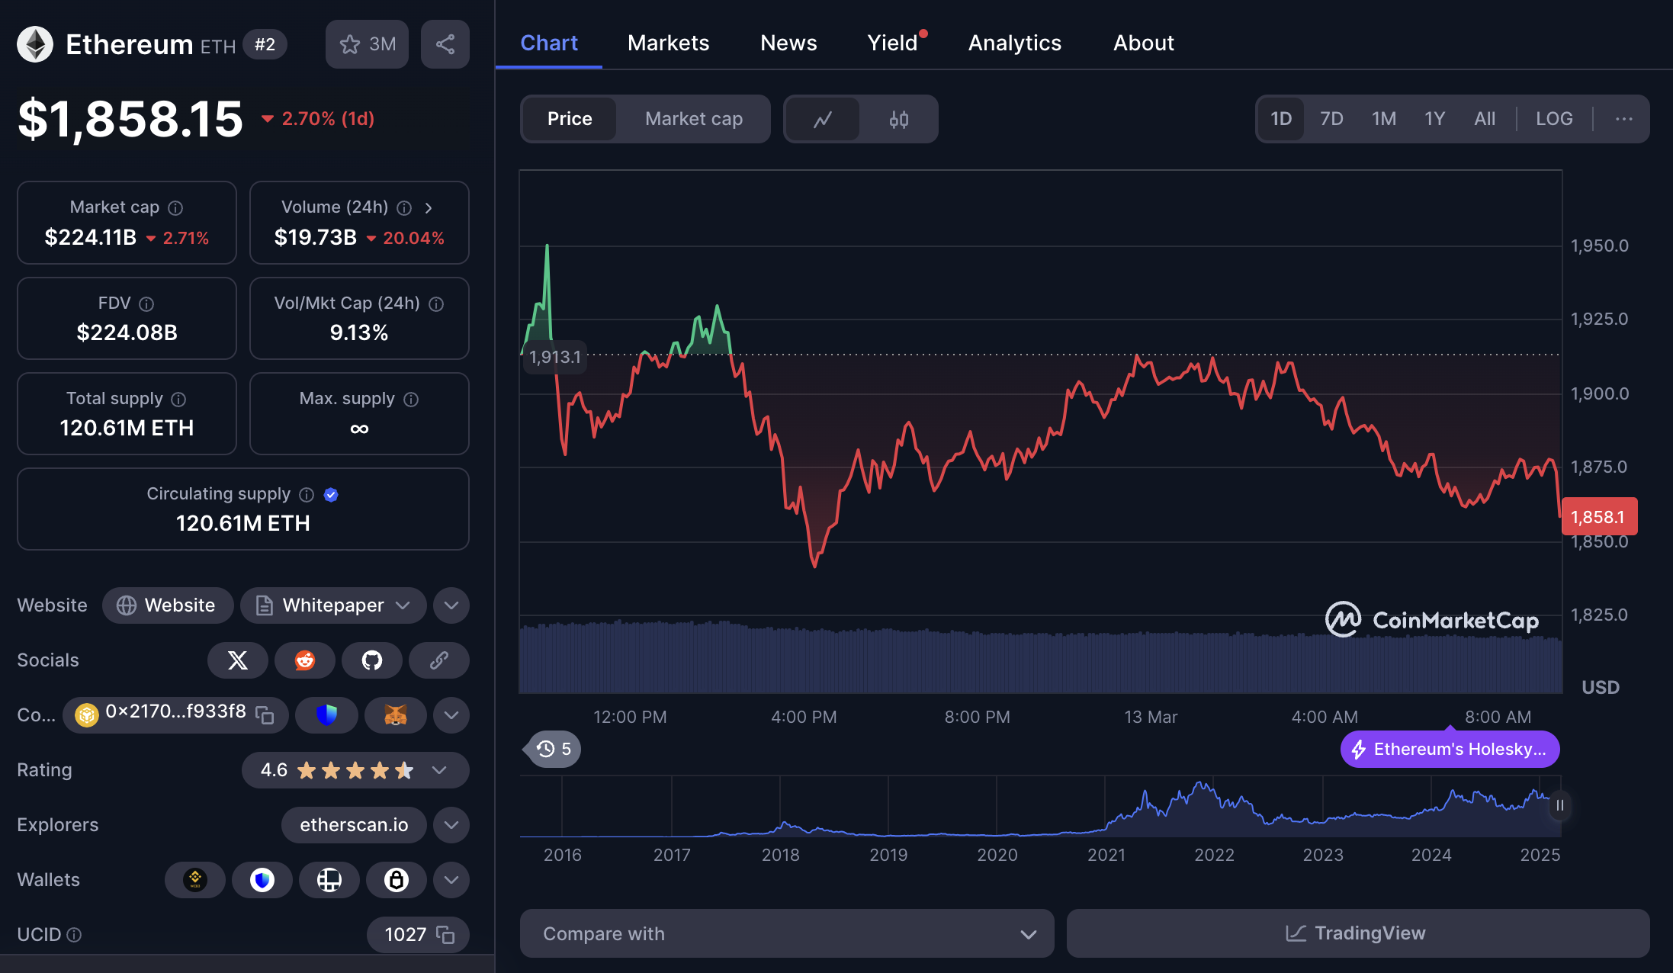Open the three-dot more chart options
Image resolution: width=1673 pixels, height=973 pixels.
click(1624, 119)
